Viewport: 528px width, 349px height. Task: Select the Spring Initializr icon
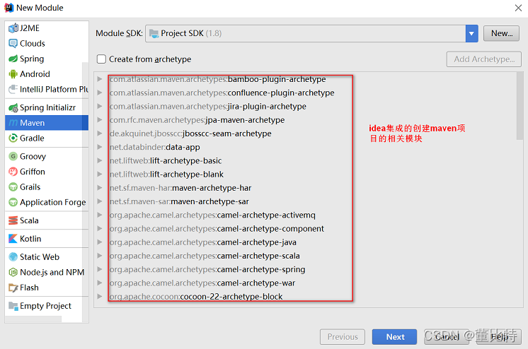click(x=13, y=107)
